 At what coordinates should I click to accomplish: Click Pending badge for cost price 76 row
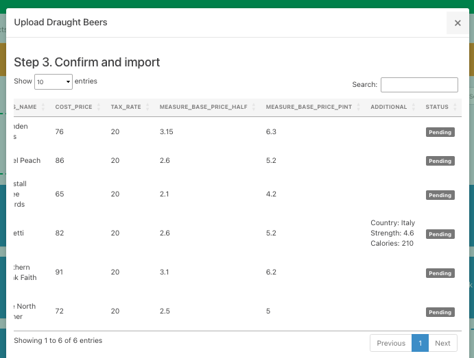click(440, 132)
